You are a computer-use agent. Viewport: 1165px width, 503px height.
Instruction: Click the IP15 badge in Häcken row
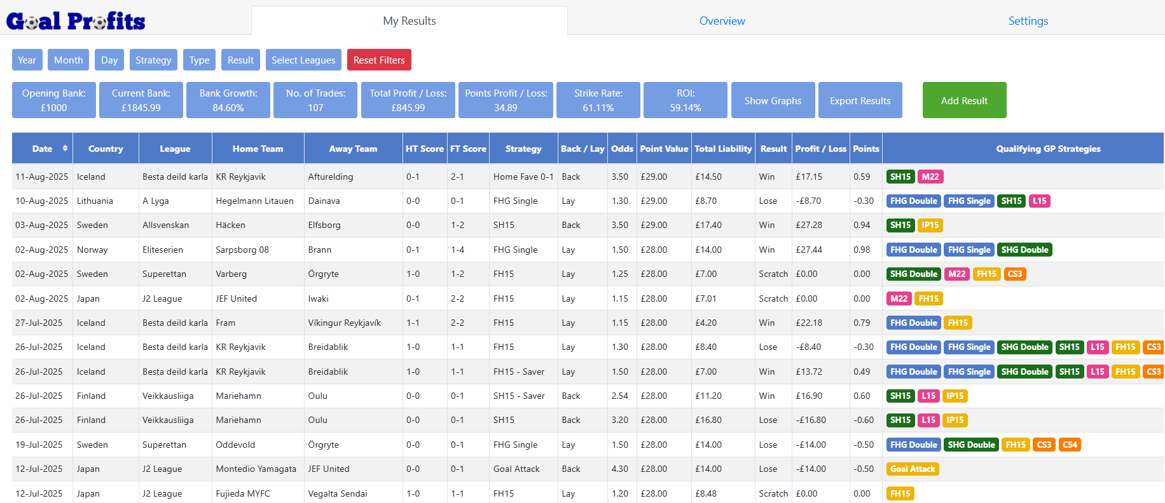click(x=930, y=225)
